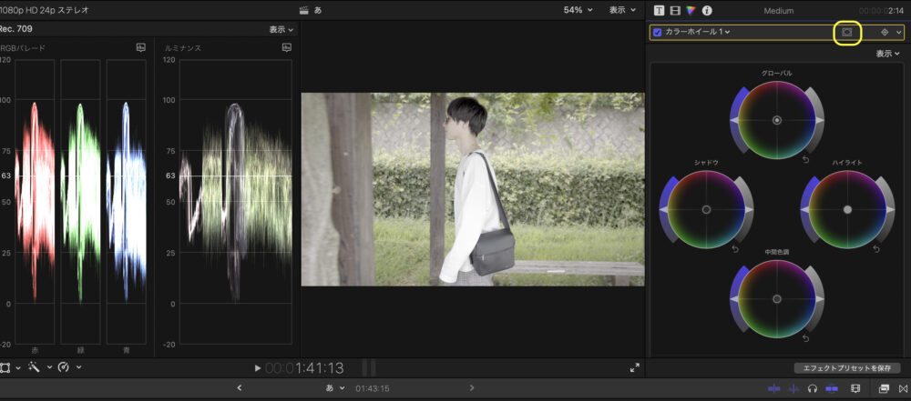911x401 pixels.
Task: Open the RGBパレード scope settings icon
Action: coord(141,47)
